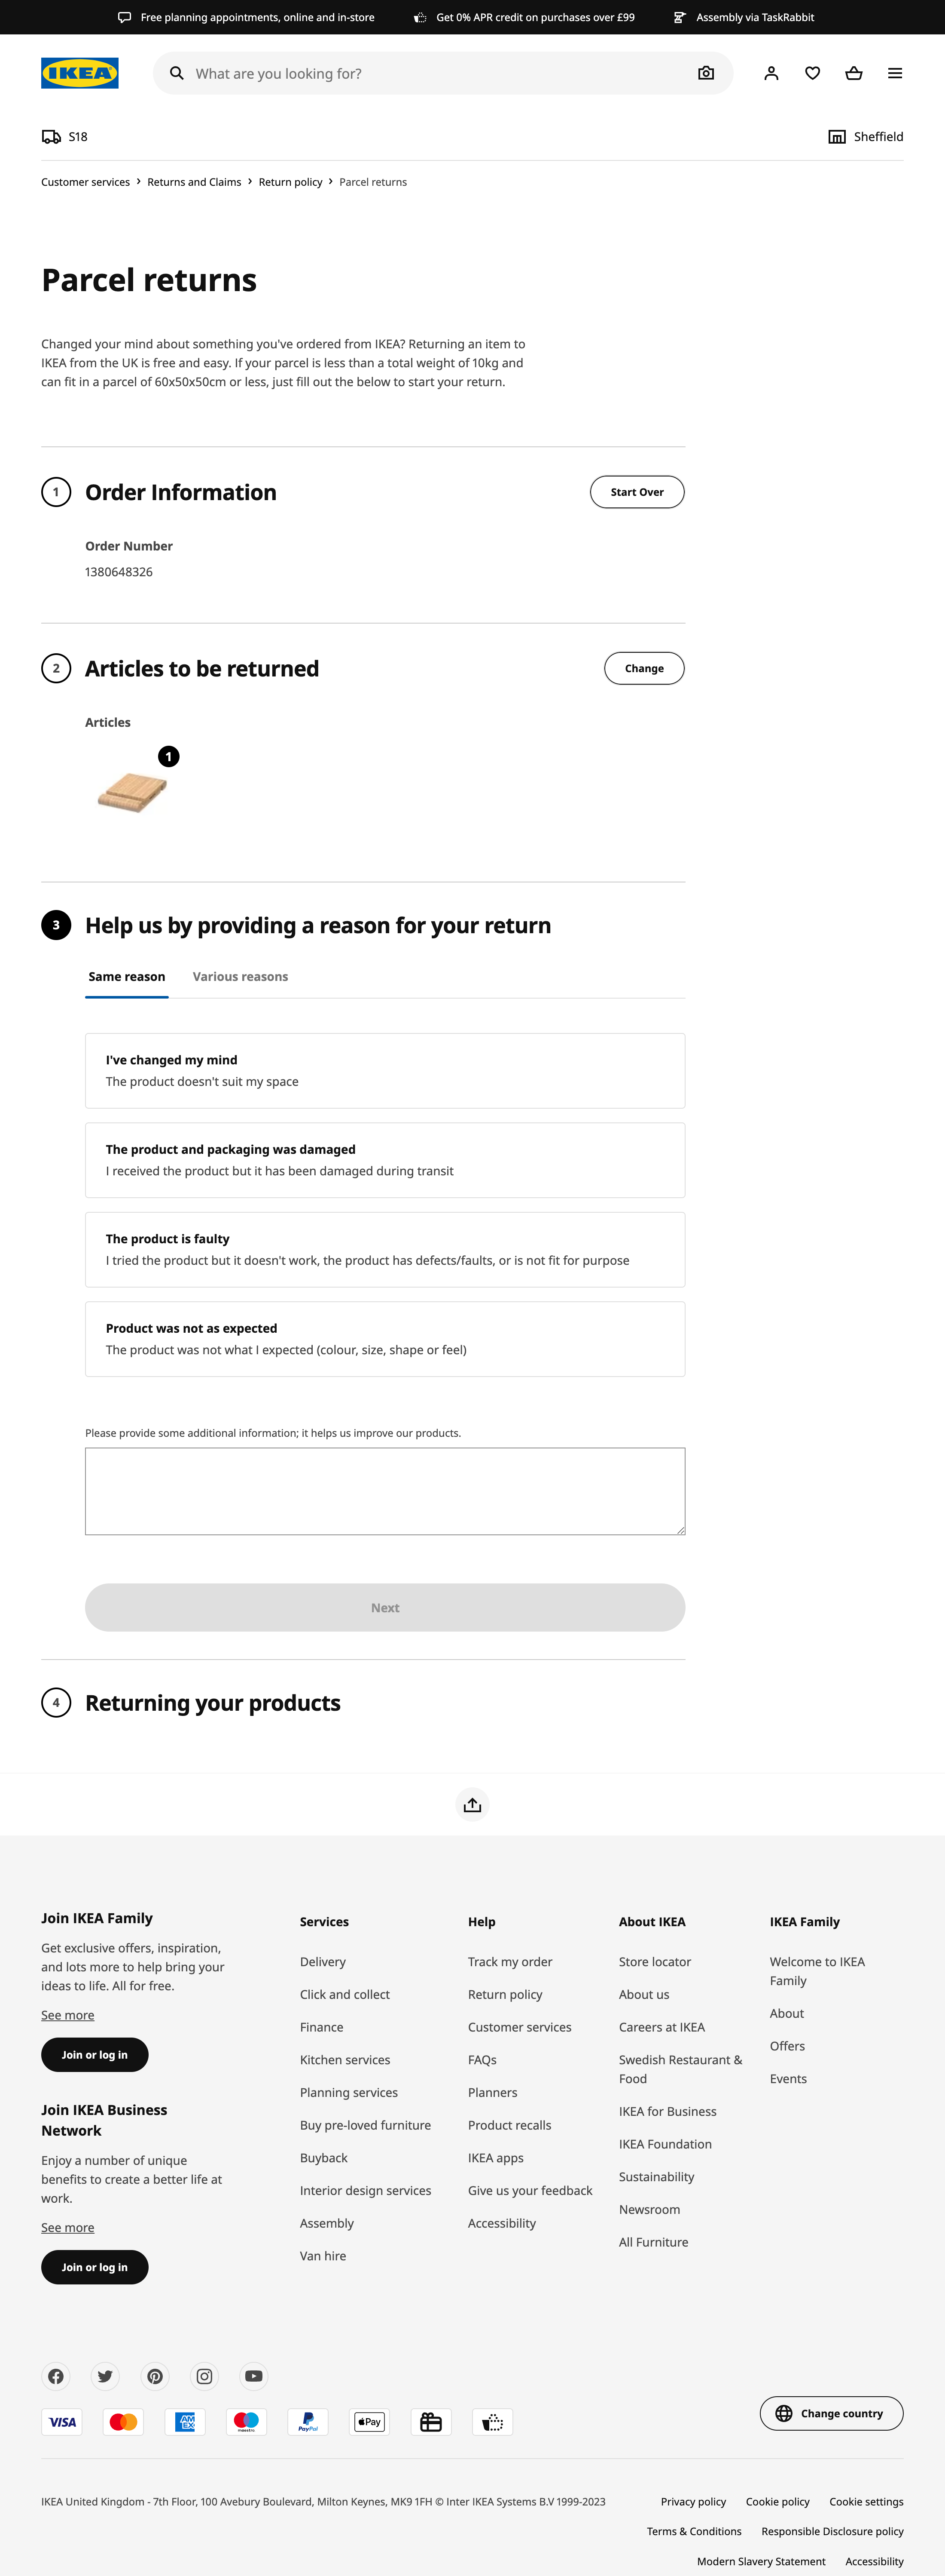The image size is (945, 2576).
Task: Open the Change country selector
Action: [x=831, y=2413]
